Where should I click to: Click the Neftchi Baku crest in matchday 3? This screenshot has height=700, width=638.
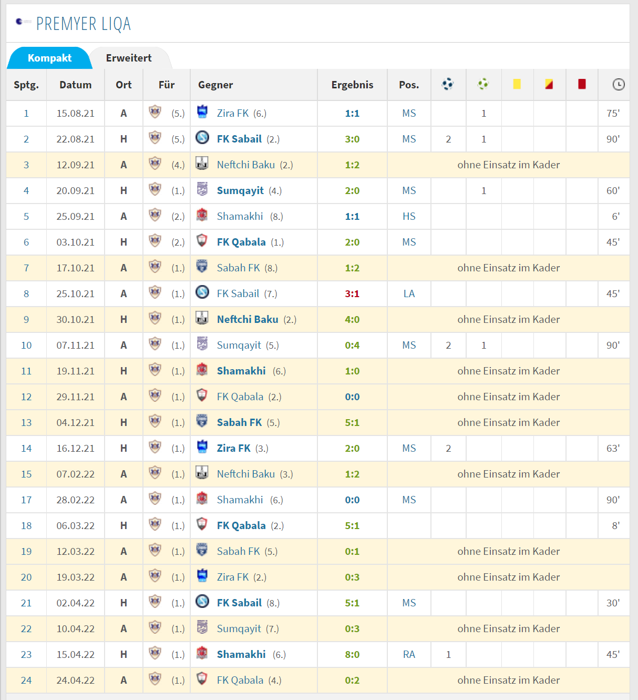coord(202,163)
